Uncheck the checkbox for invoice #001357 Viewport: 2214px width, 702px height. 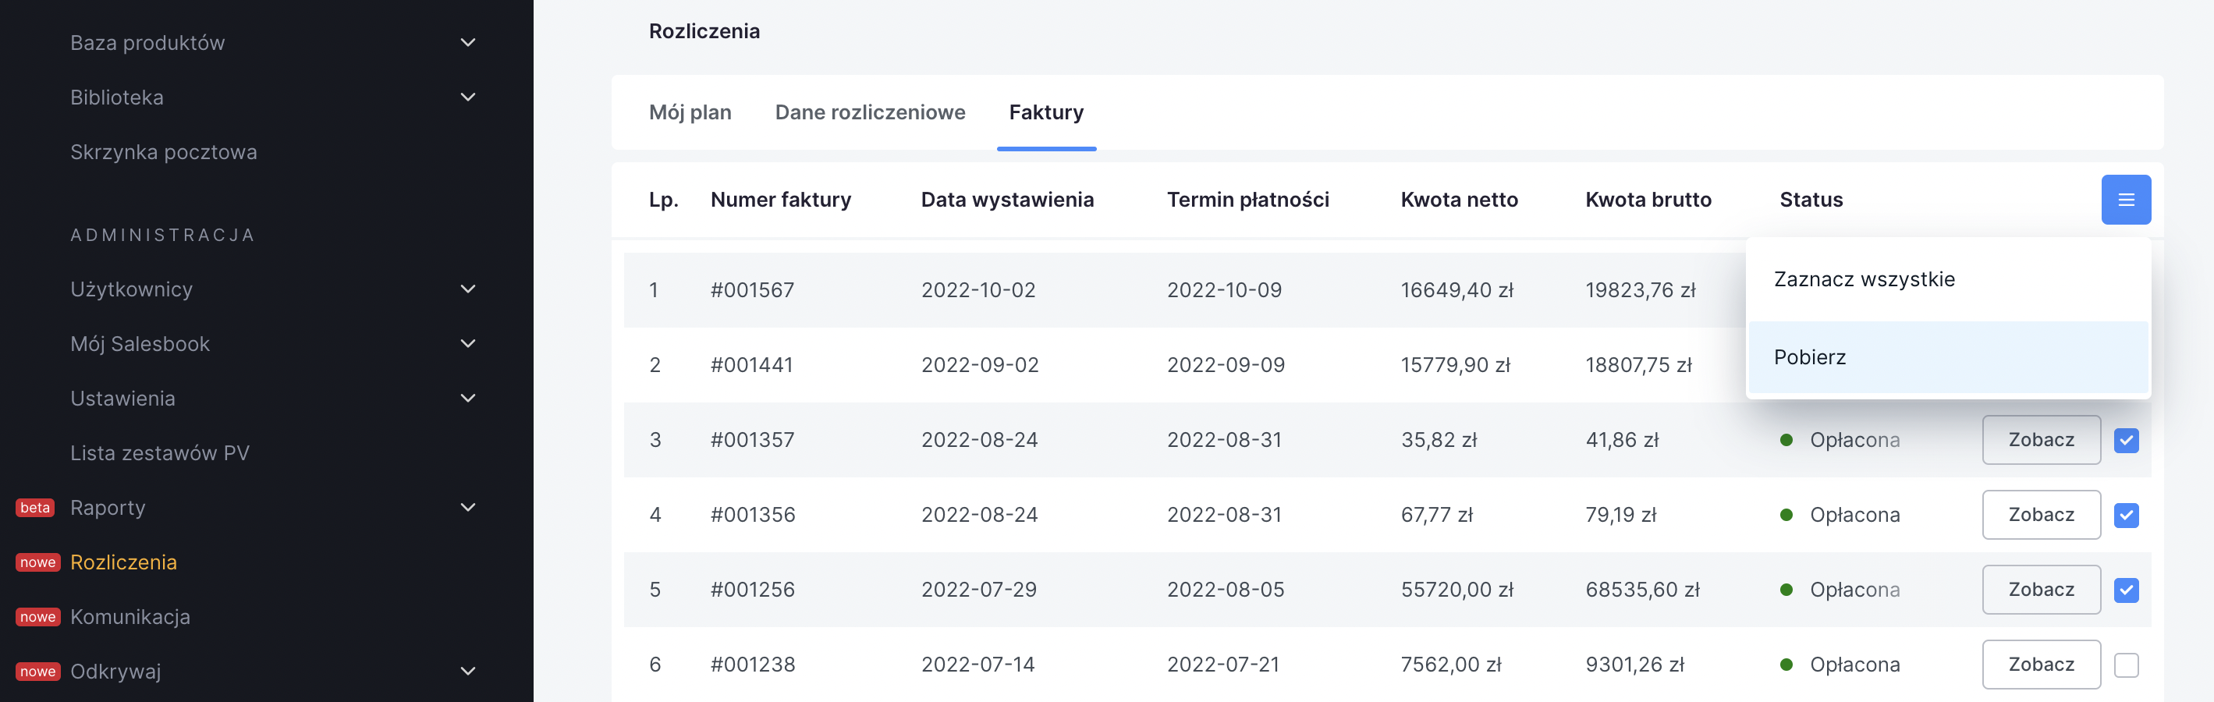click(x=2126, y=441)
